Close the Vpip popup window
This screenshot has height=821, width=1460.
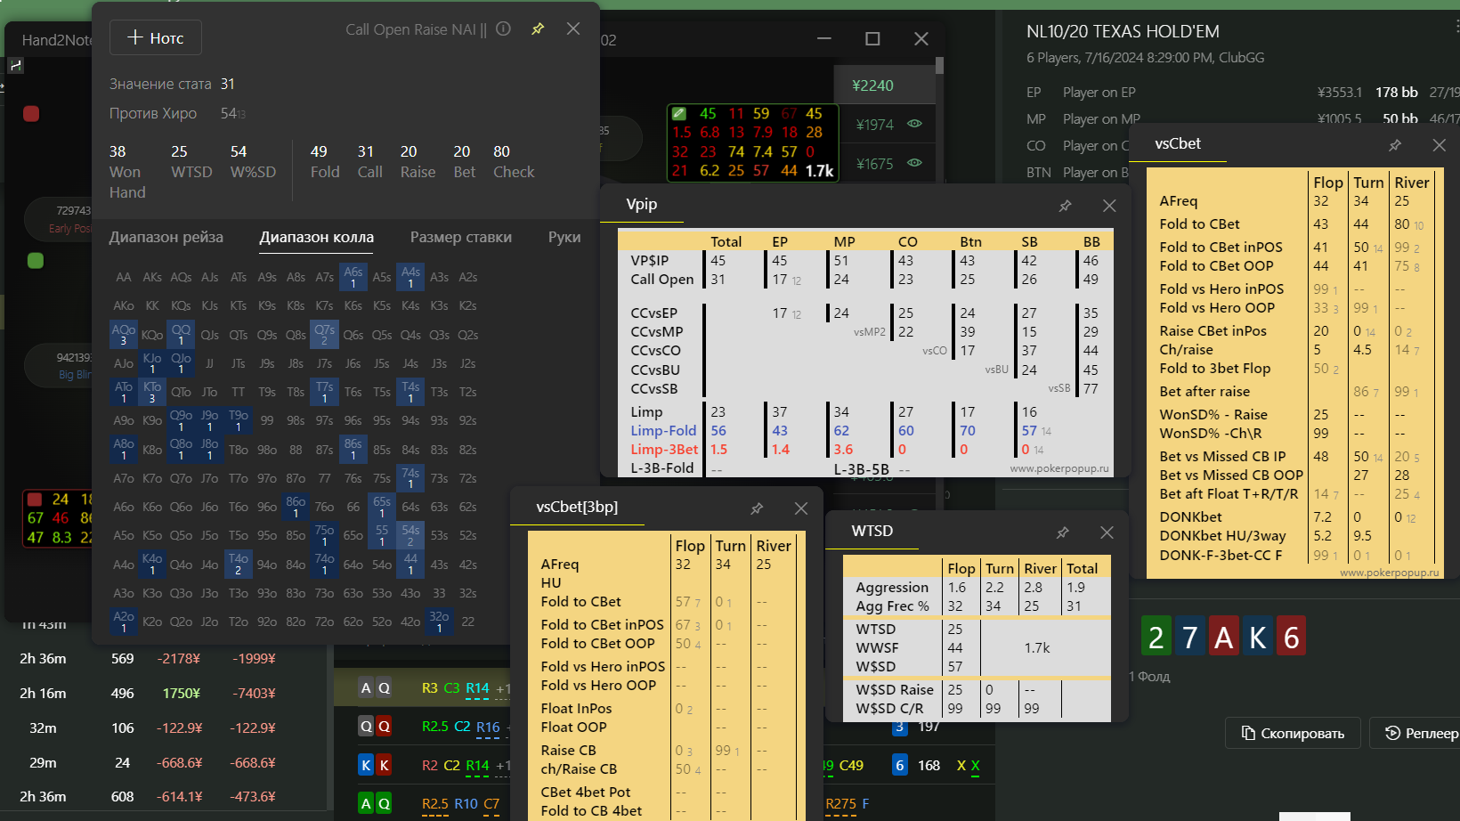pos(1109,206)
